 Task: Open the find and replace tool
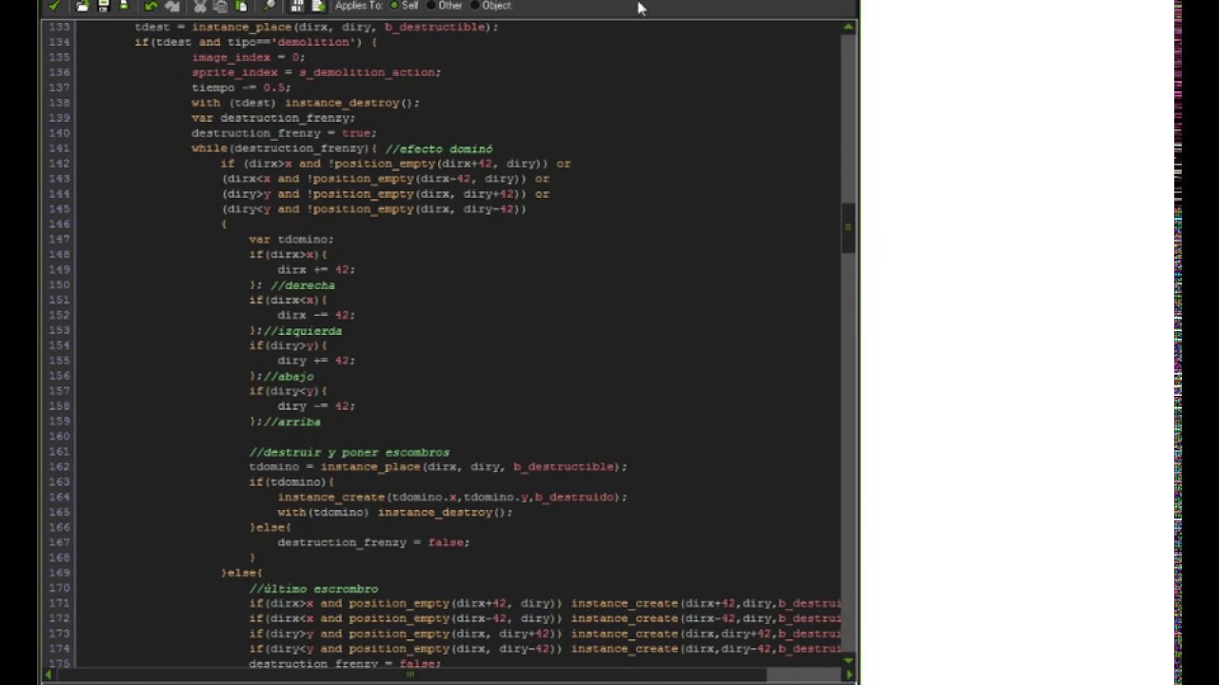[x=270, y=6]
